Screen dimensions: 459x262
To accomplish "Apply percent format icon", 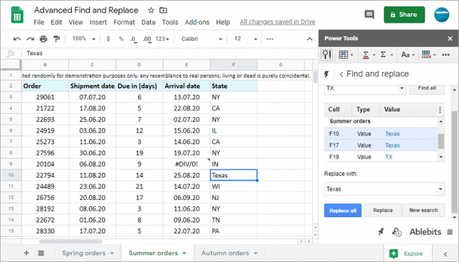I will [121, 39].
